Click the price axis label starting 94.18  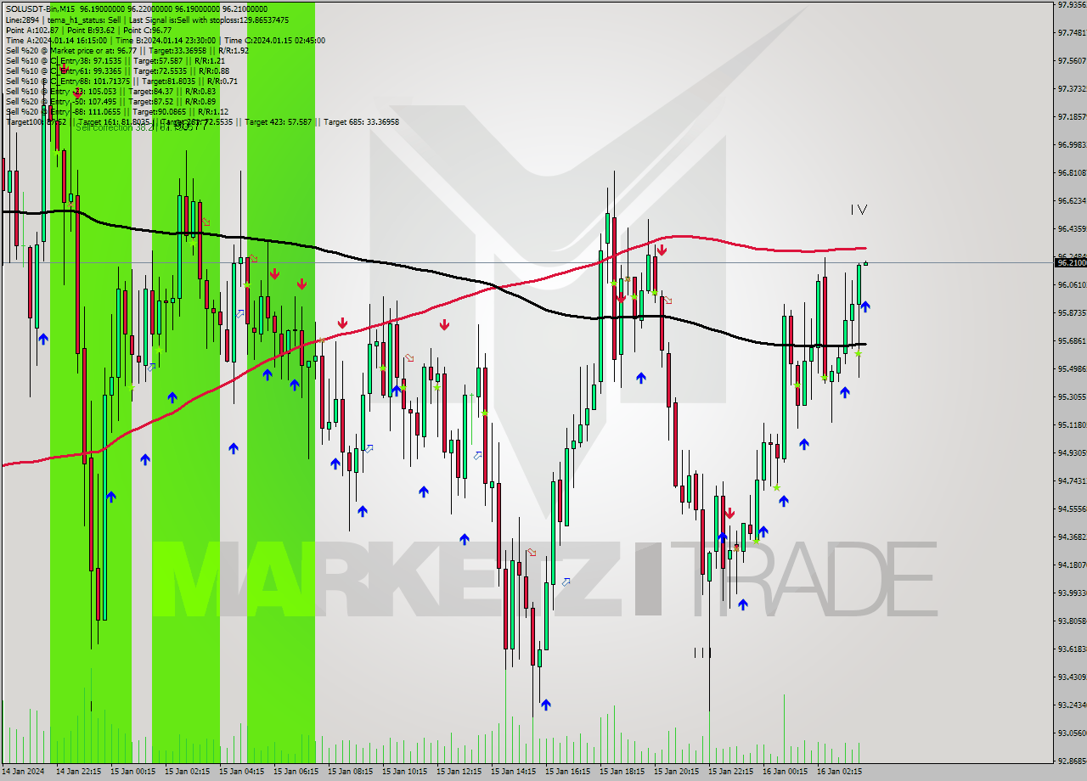1071,565
